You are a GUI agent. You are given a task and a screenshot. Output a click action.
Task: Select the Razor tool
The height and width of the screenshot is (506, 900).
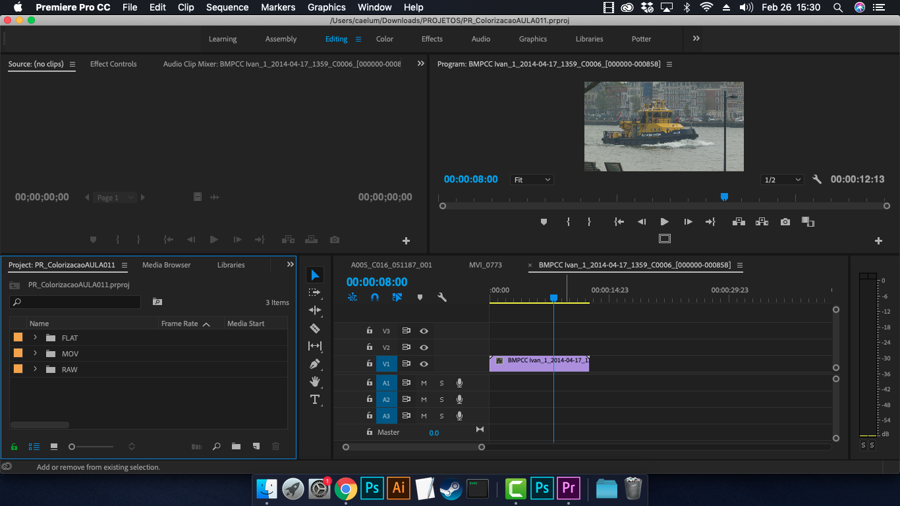coord(315,328)
